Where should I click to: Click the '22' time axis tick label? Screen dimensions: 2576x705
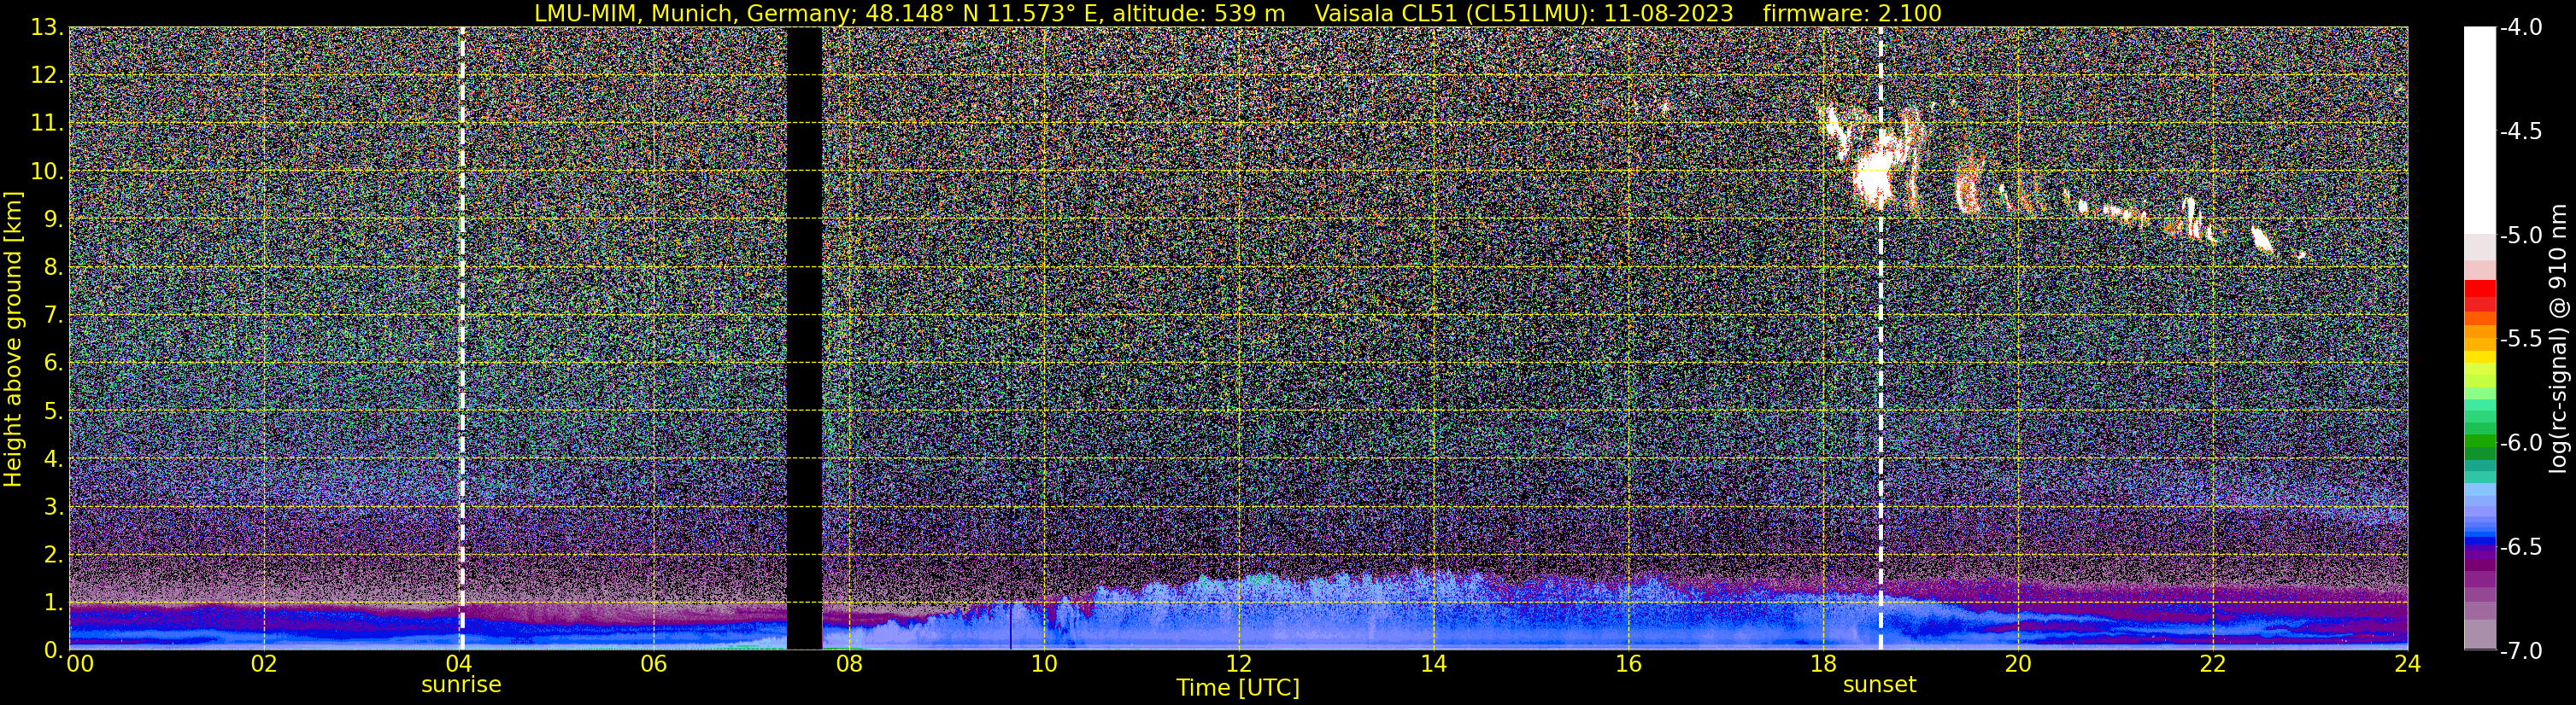[2213, 664]
